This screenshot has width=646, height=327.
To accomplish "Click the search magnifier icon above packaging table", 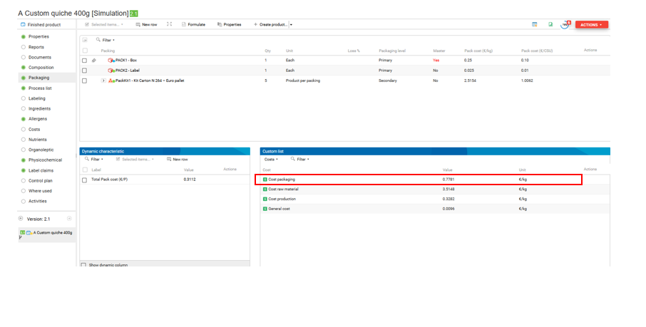I will pos(98,39).
